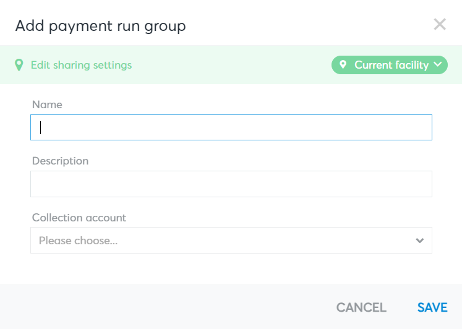Screen dimensions: 462x329
Task: Open the Collection account combo box
Action: point(231,241)
